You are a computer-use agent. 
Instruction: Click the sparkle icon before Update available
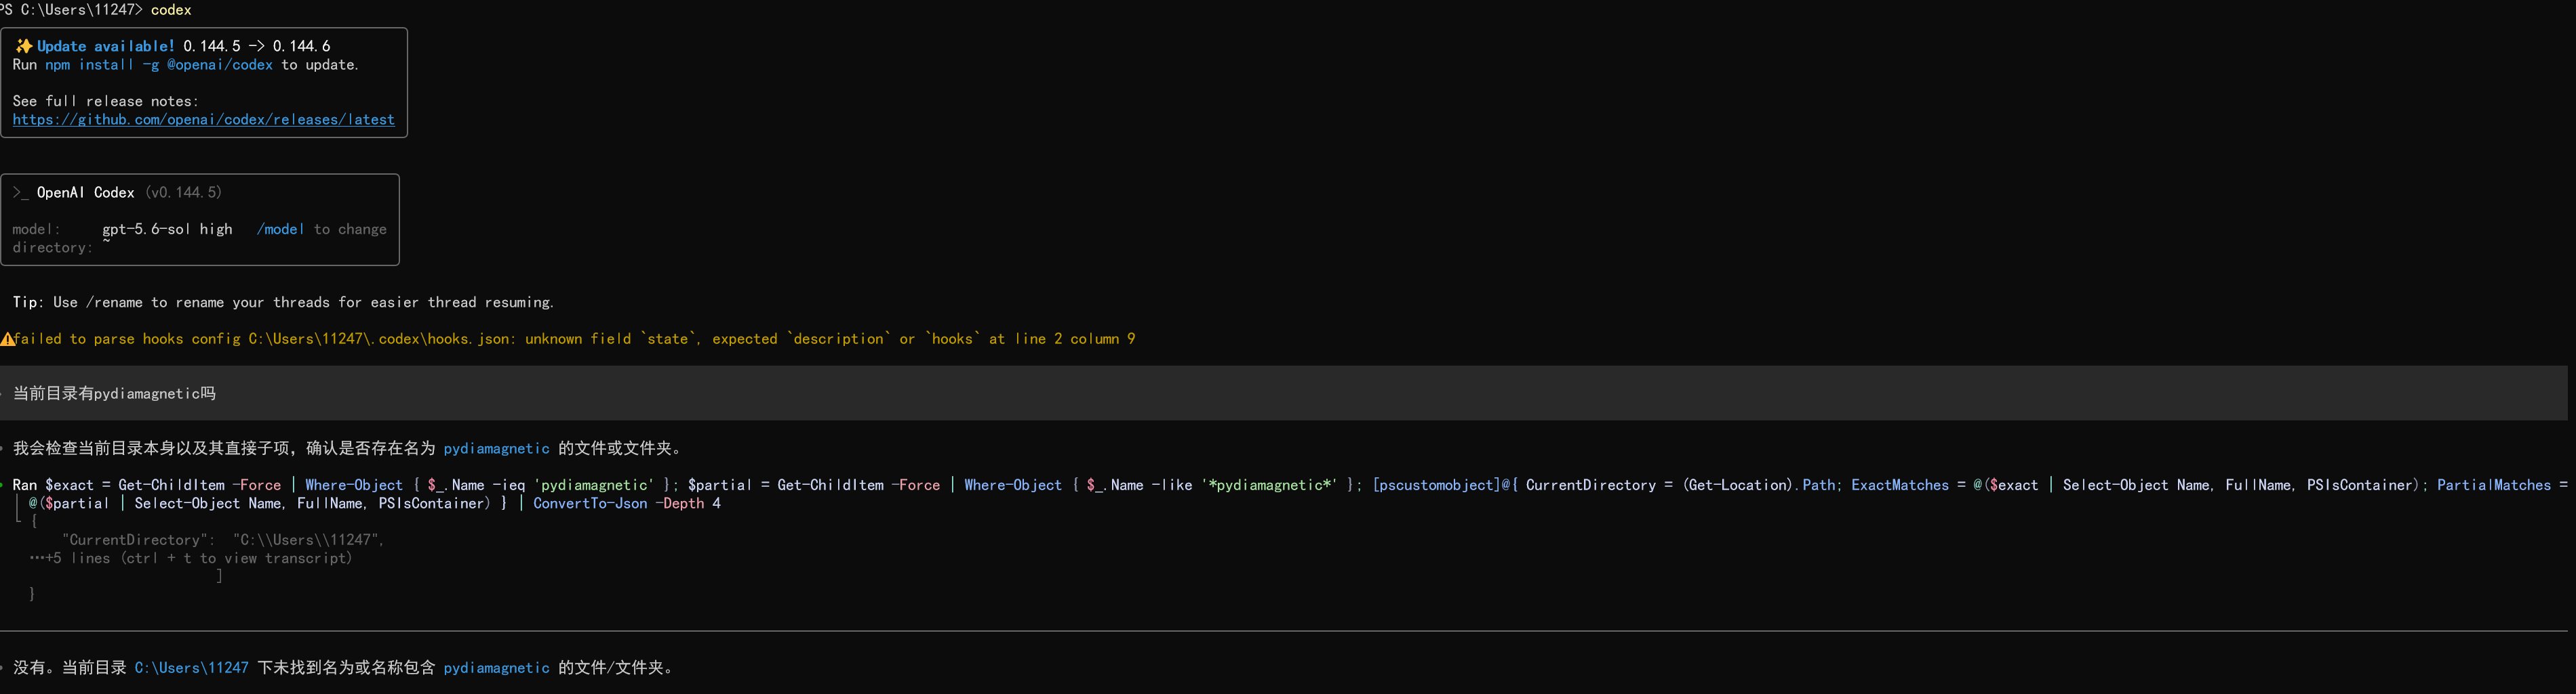pyautogui.click(x=23, y=46)
